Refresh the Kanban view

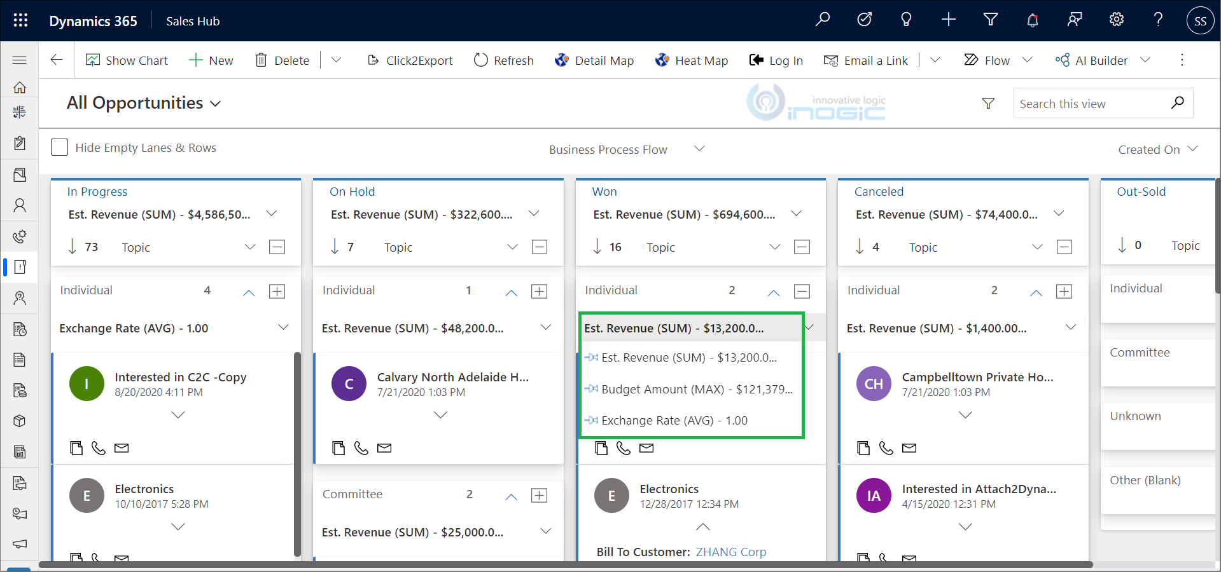click(x=504, y=60)
